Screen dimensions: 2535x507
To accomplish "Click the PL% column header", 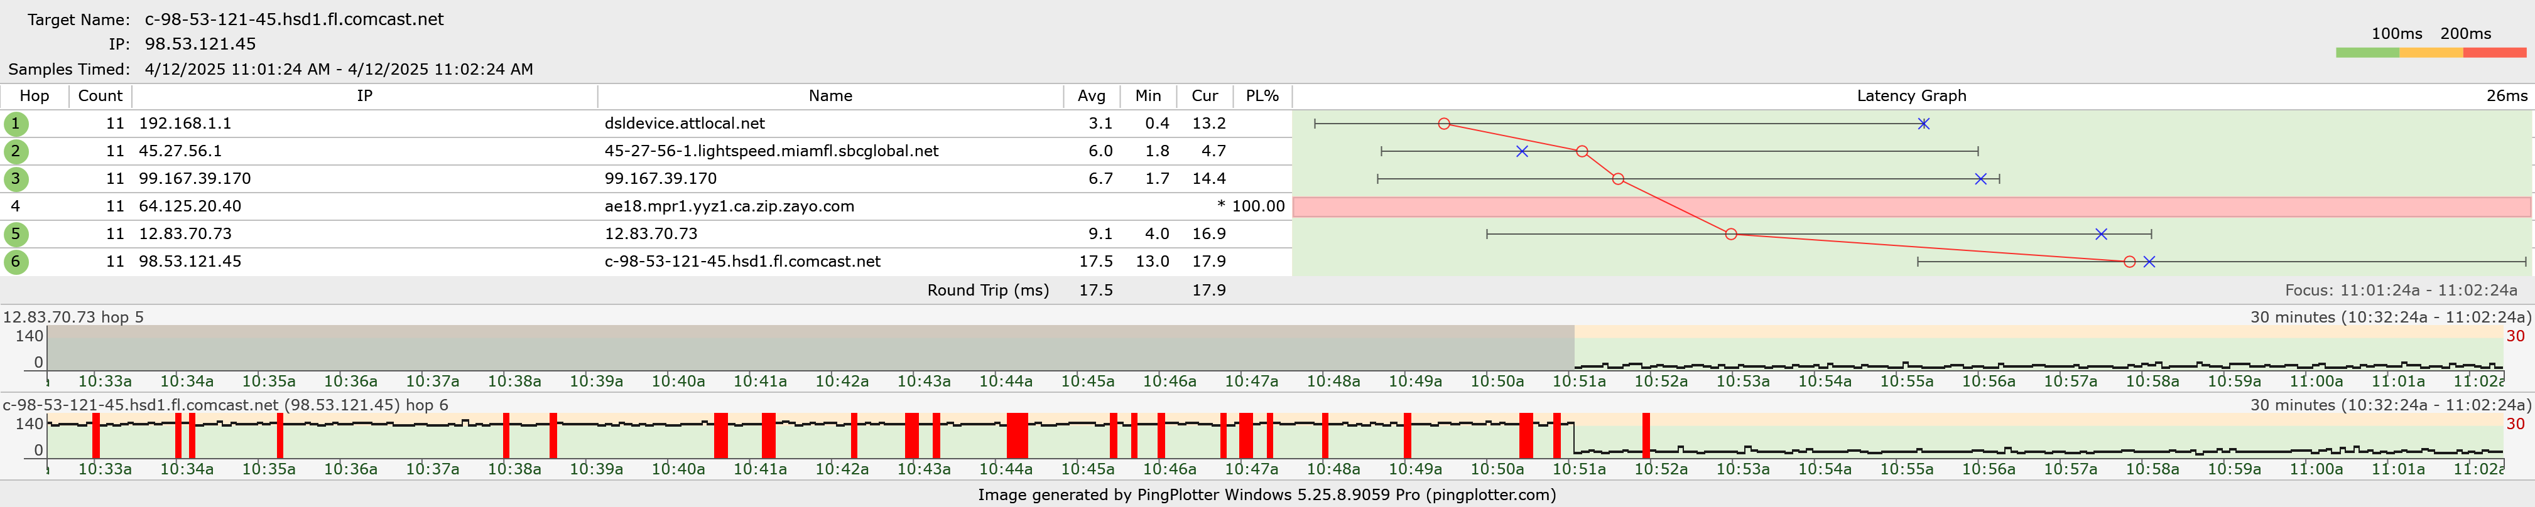I will tap(1262, 96).
